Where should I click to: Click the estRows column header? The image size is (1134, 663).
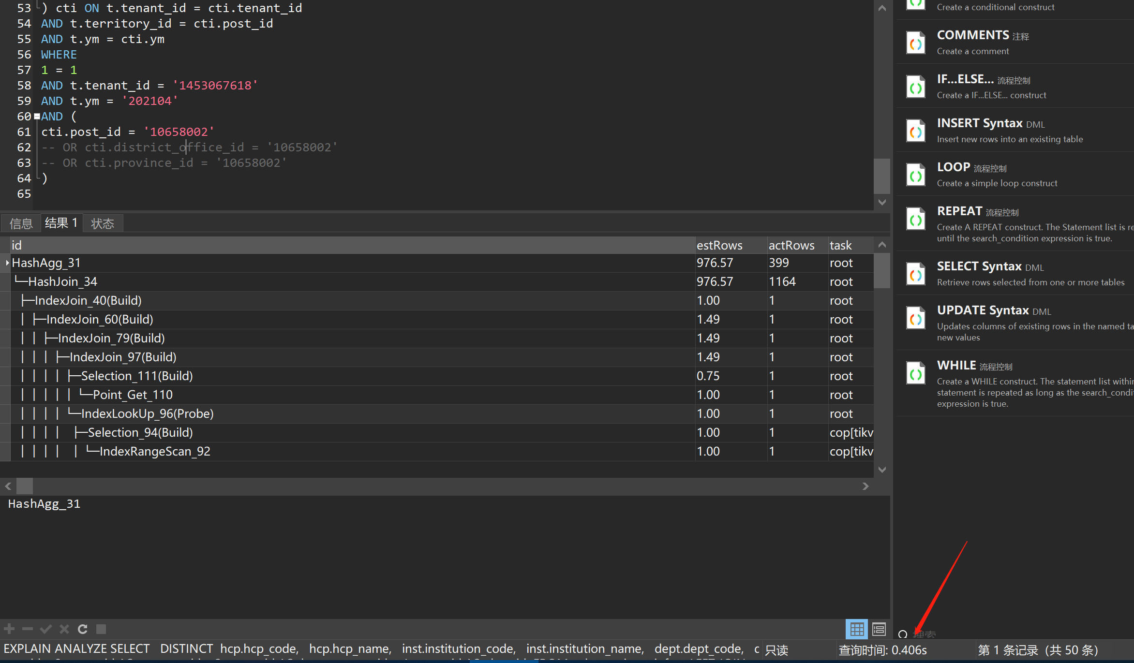[719, 245]
